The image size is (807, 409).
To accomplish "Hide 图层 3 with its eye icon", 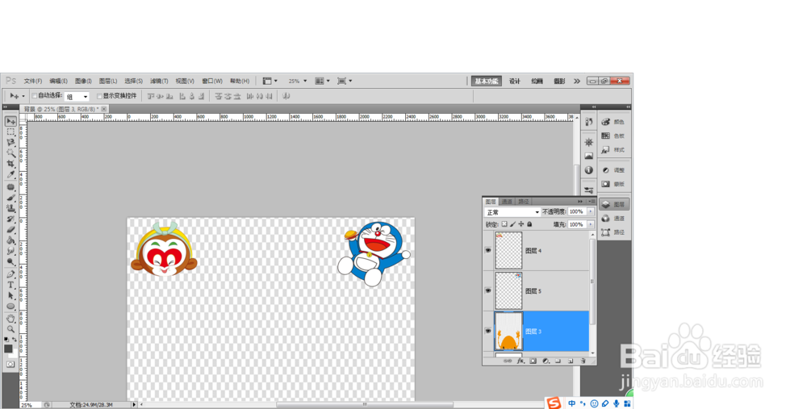I will [488, 332].
